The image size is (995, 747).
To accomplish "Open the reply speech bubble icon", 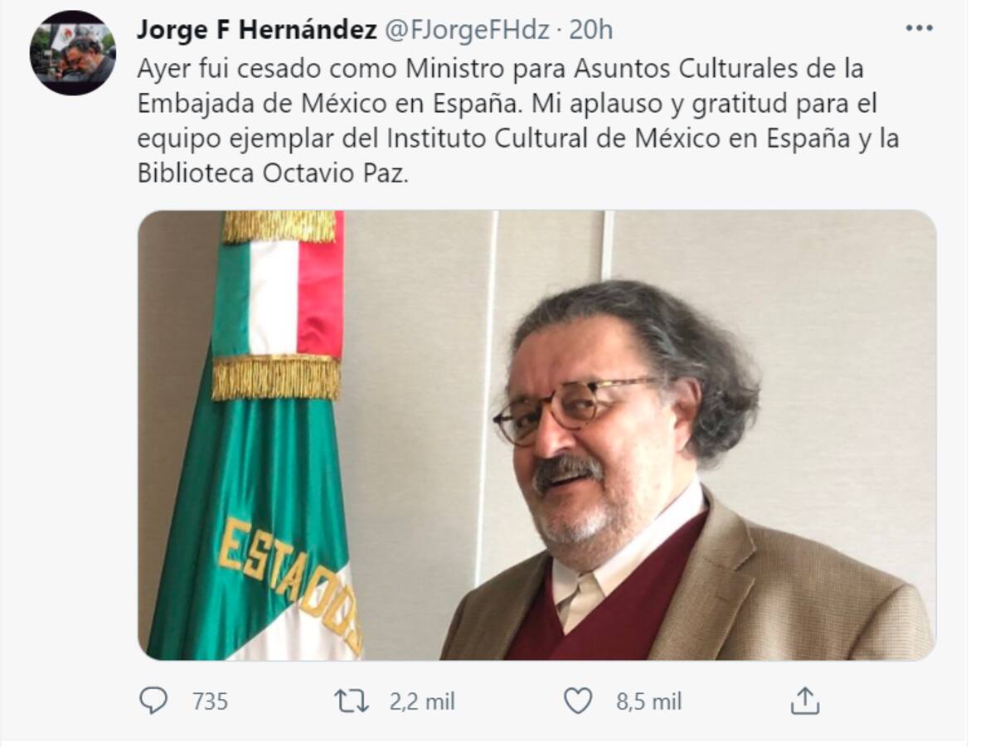I will click(x=153, y=701).
